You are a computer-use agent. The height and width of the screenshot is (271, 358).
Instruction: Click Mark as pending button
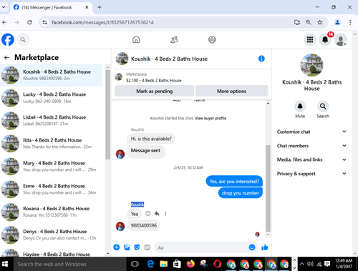point(154,91)
